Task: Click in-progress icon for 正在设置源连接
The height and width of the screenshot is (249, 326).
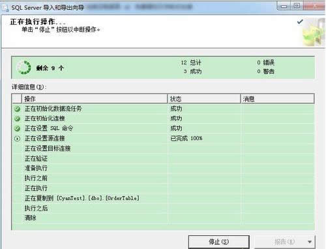Action: point(17,139)
